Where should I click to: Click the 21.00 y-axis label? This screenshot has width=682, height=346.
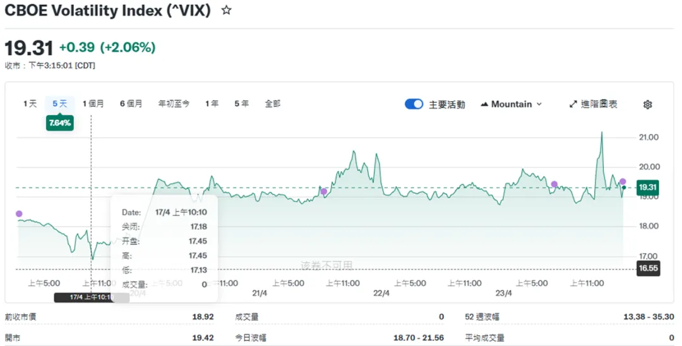click(649, 138)
